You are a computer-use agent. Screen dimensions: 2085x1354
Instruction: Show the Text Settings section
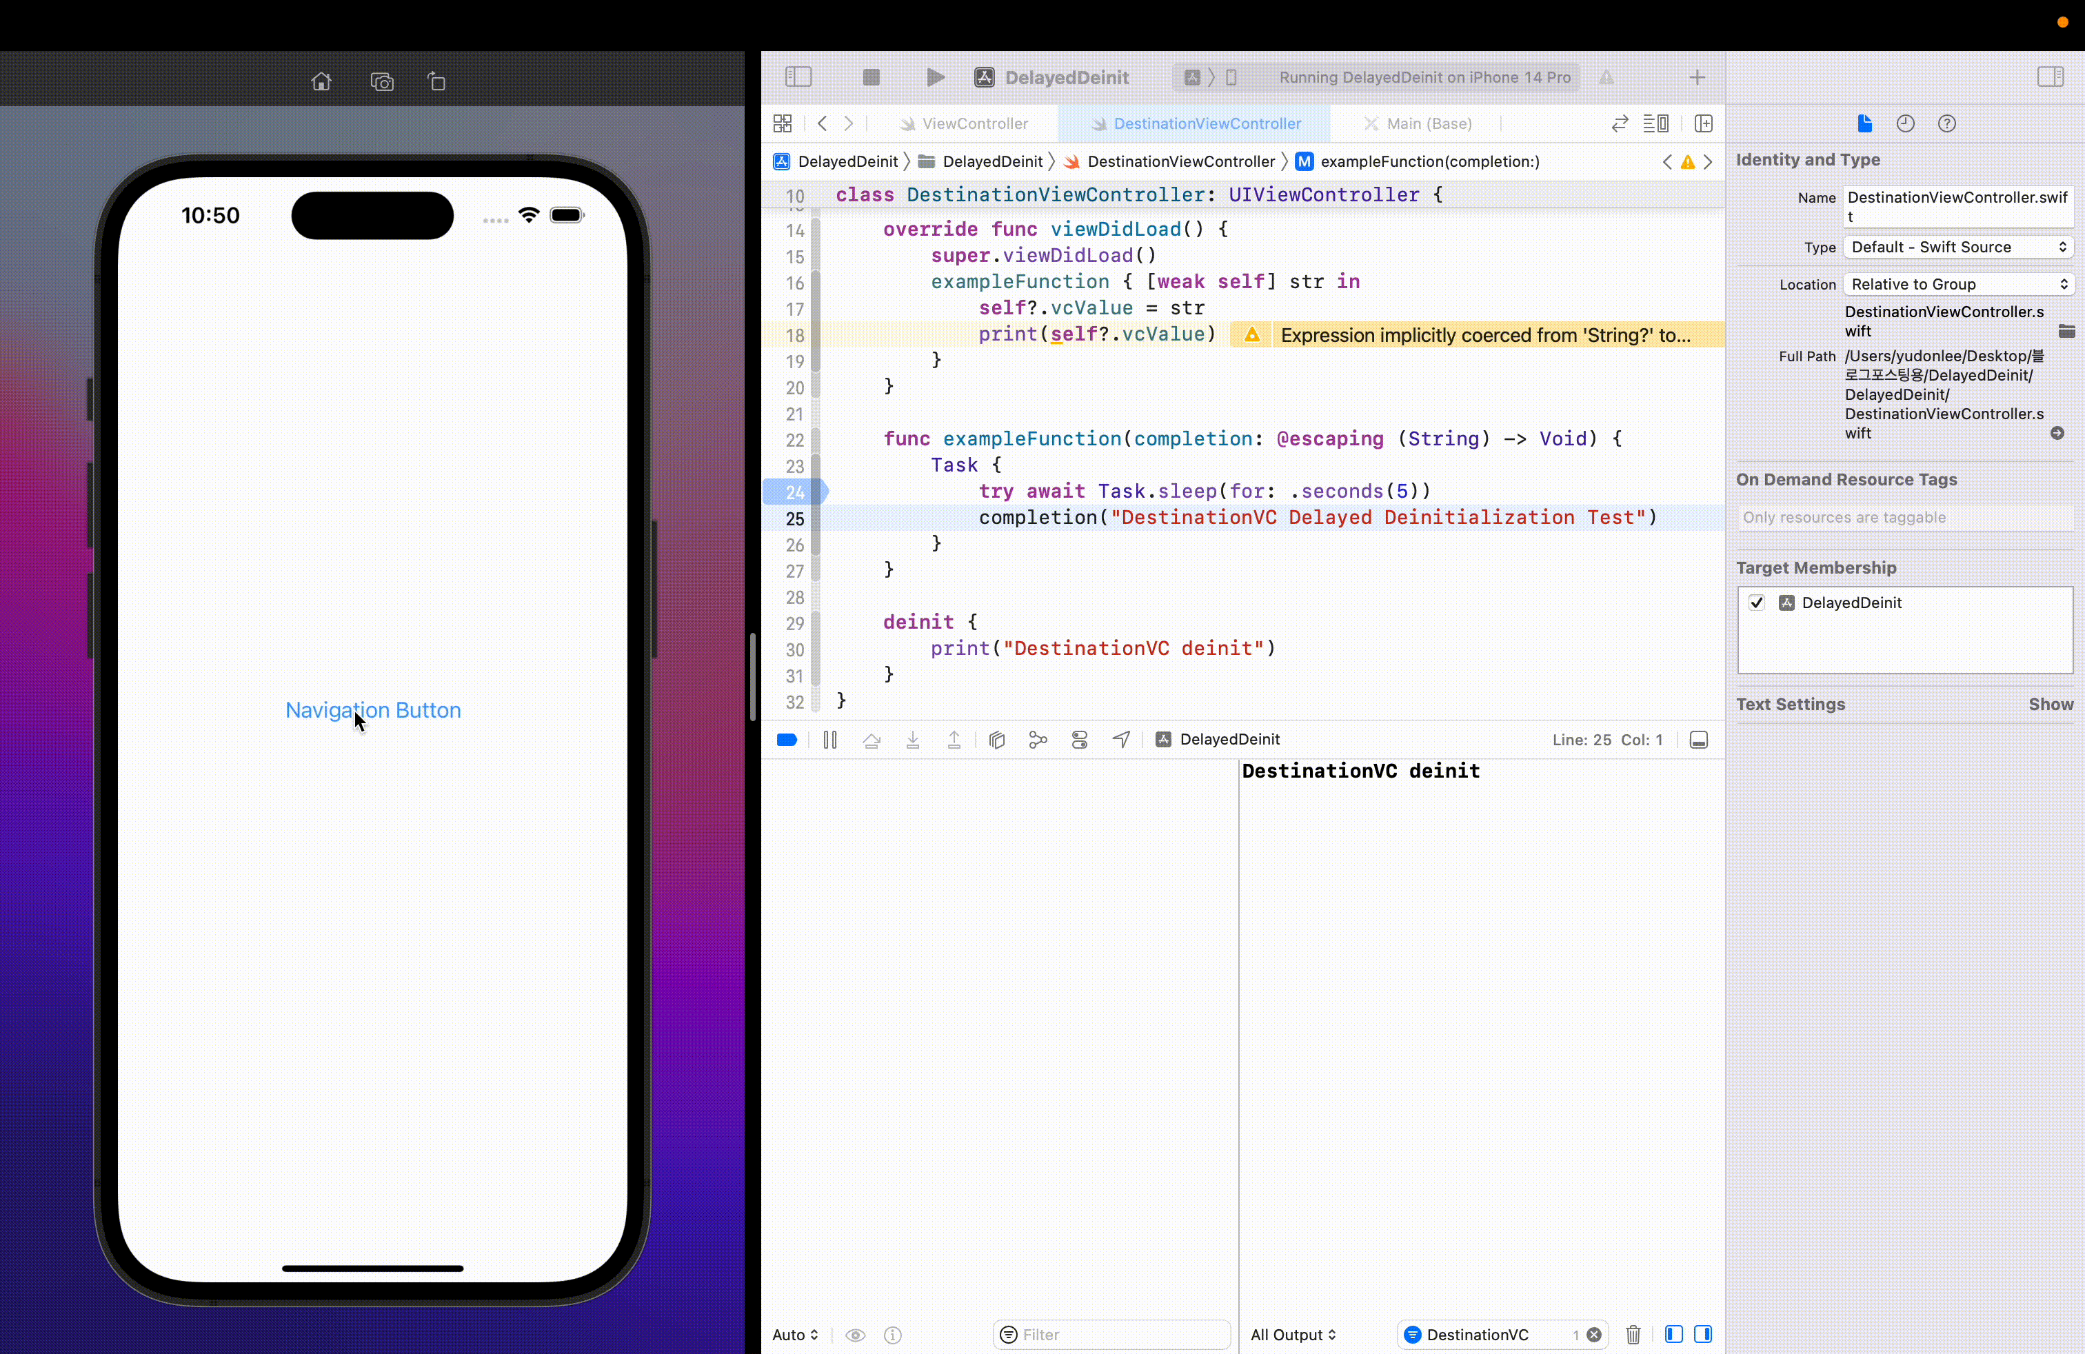point(2050,704)
